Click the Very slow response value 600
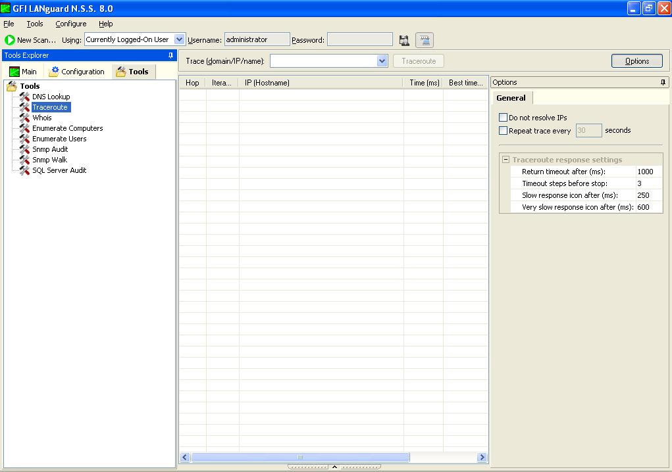 [x=649, y=207]
